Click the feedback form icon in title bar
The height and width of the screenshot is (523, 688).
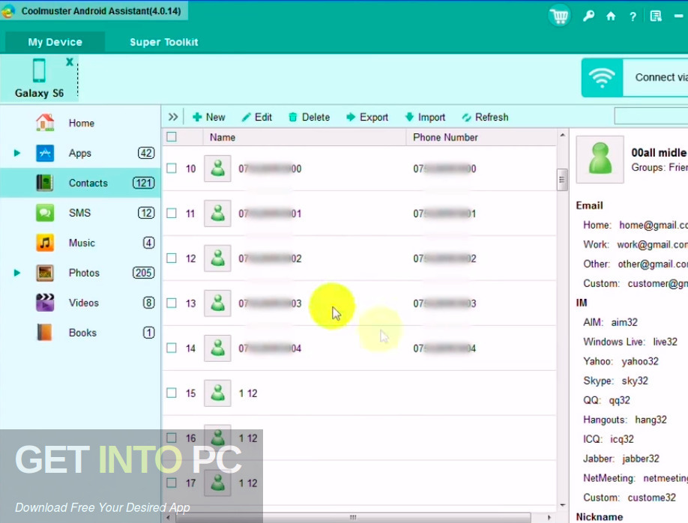656,16
